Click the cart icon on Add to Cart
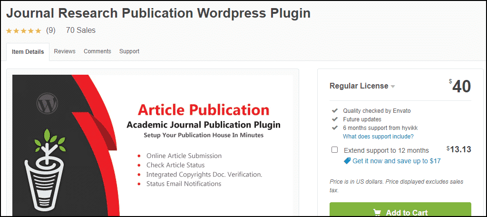This screenshot has height=217, width=487. (377, 213)
